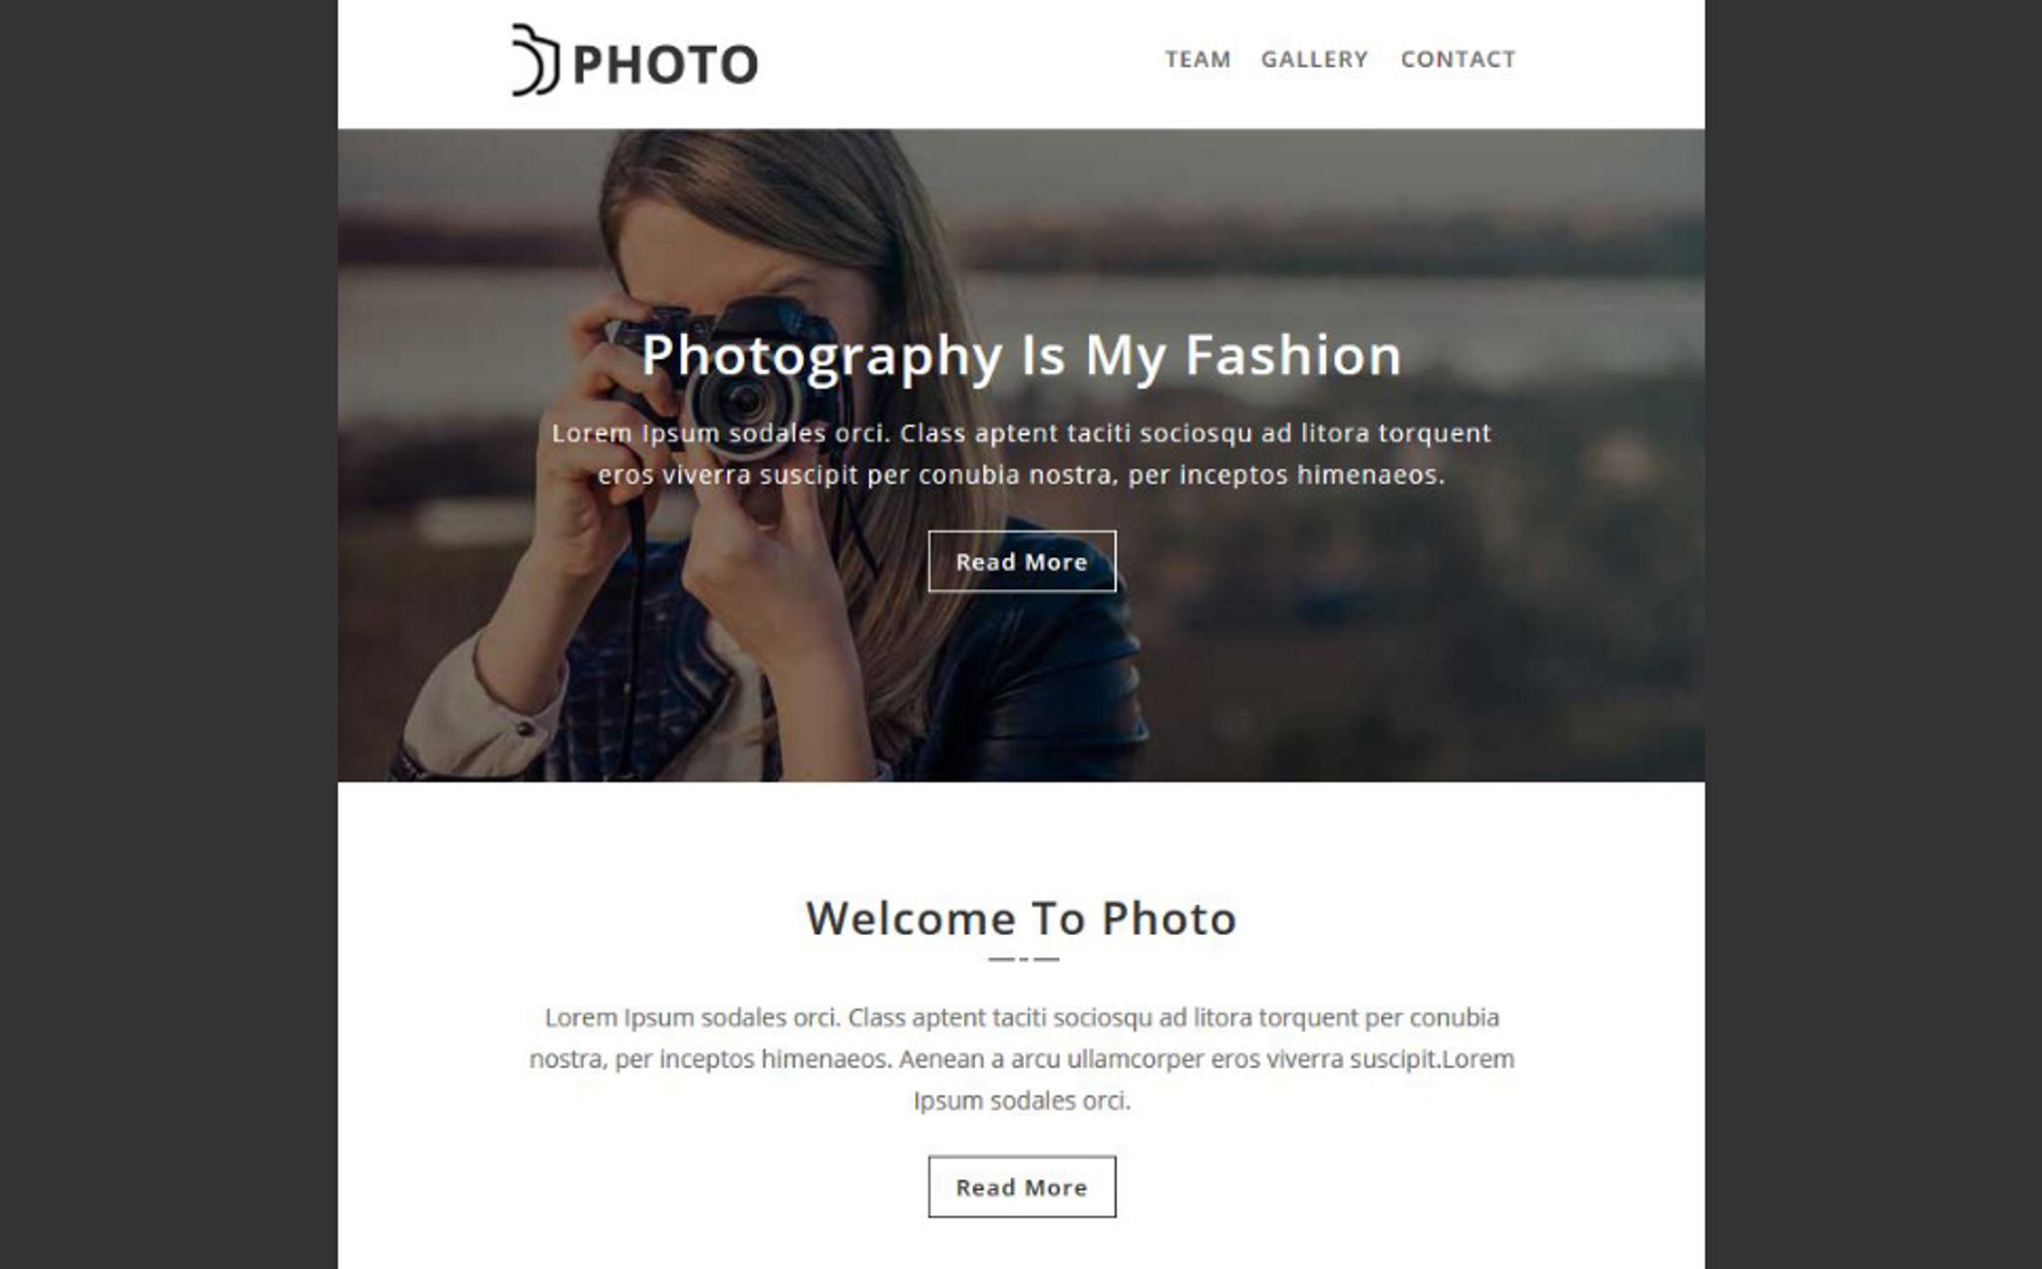This screenshot has height=1269, width=2042.
Task: Select the Photography Is My Fashion headline
Action: (1022, 355)
